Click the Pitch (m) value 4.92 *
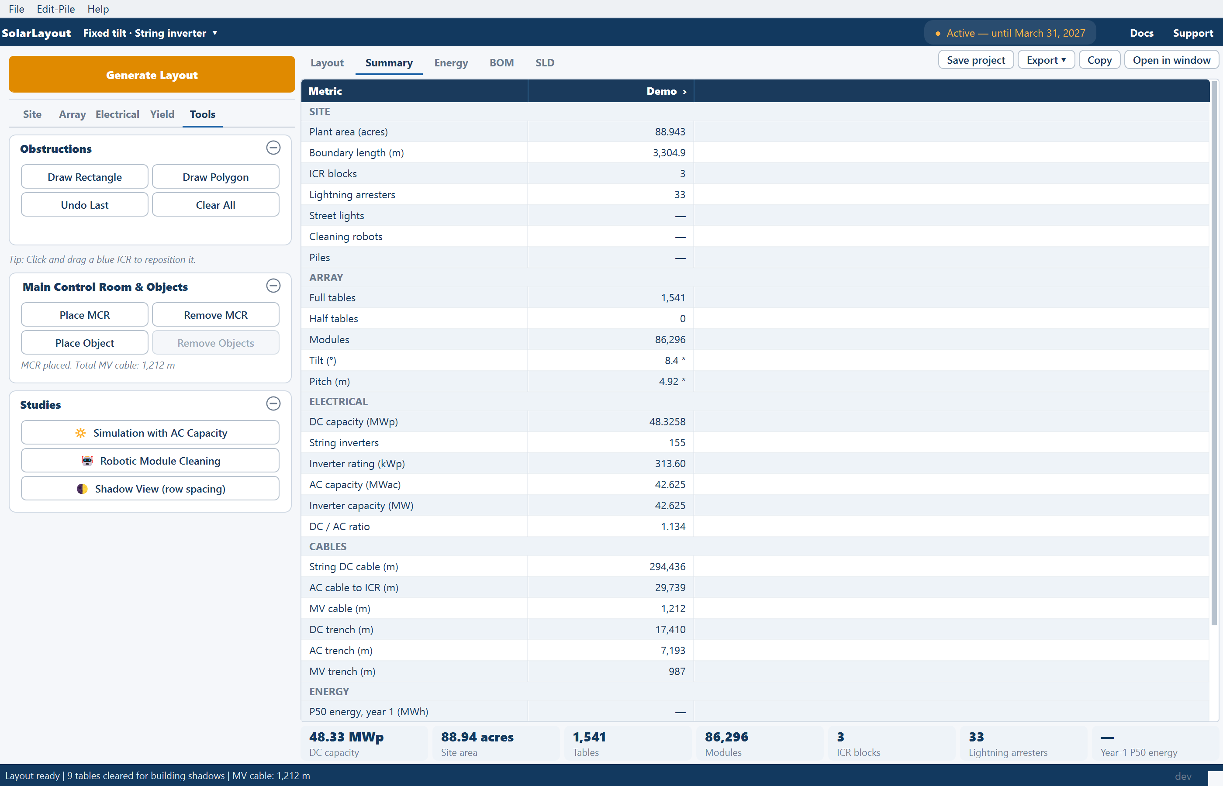 [x=672, y=381]
